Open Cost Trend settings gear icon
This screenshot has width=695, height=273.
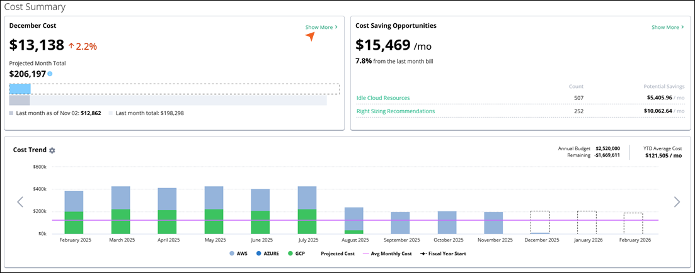click(x=52, y=150)
